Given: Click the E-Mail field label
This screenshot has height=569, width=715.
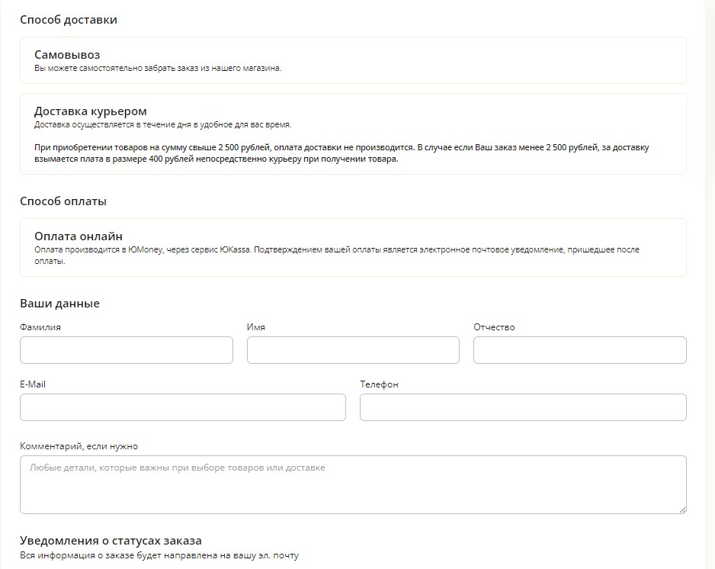Looking at the screenshot, I should click(x=33, y=384).
